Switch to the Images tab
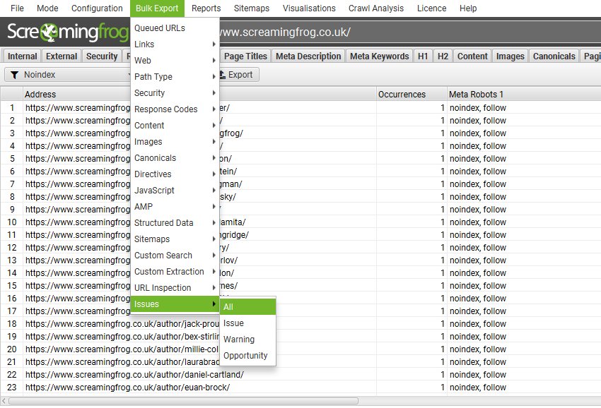Screen dimensions: 601x408 point(510,56)
